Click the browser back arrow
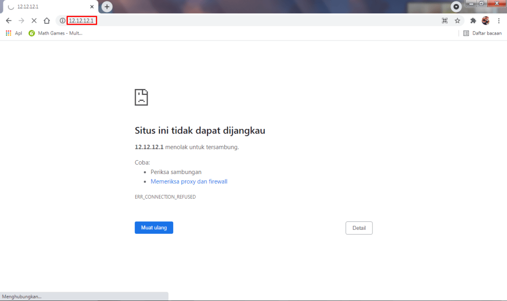Viewport: 507px width, 301px height. click(x=8, y=21)
